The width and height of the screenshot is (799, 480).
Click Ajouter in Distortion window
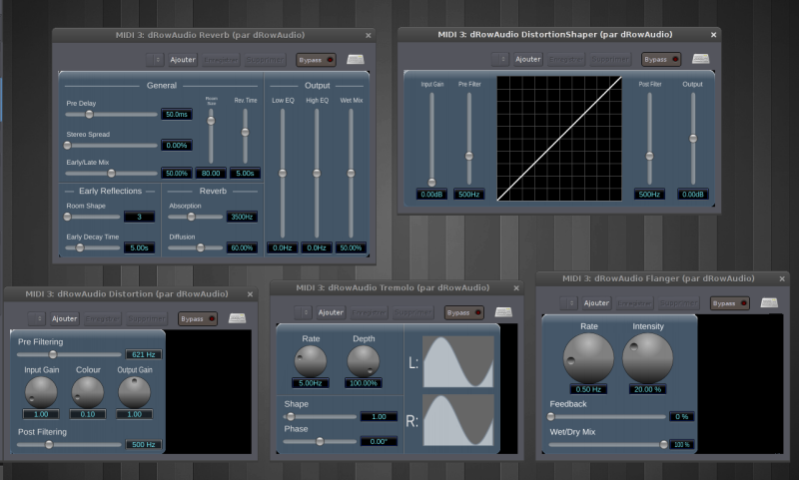pos(64,318)
